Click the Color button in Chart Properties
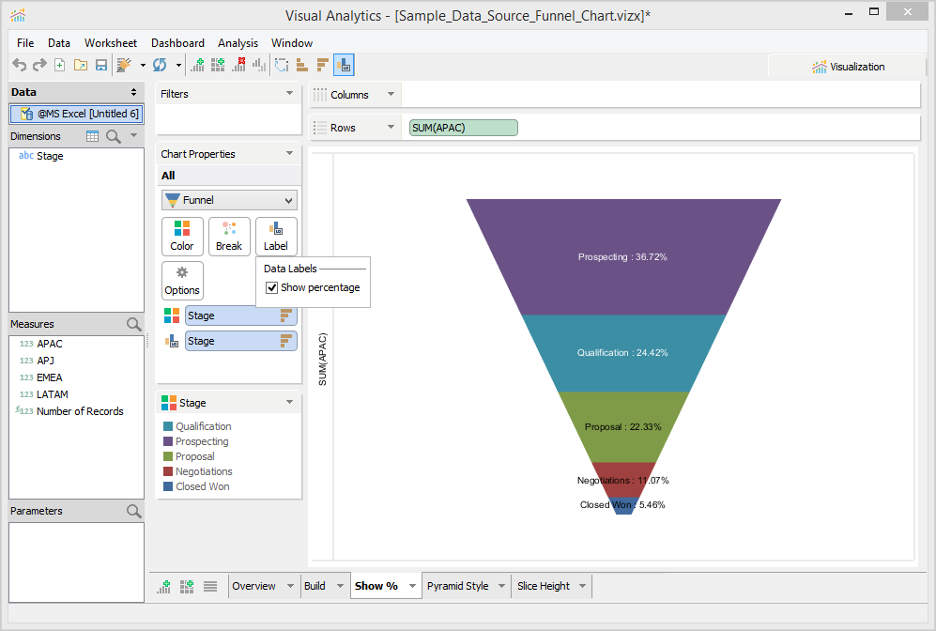This screenshot has width=936, height=631. pyautogui.click(x=182, y=237)
